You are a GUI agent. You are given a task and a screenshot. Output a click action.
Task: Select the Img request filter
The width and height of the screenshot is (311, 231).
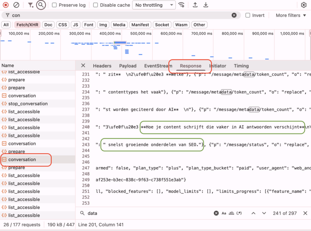point(103,24)
